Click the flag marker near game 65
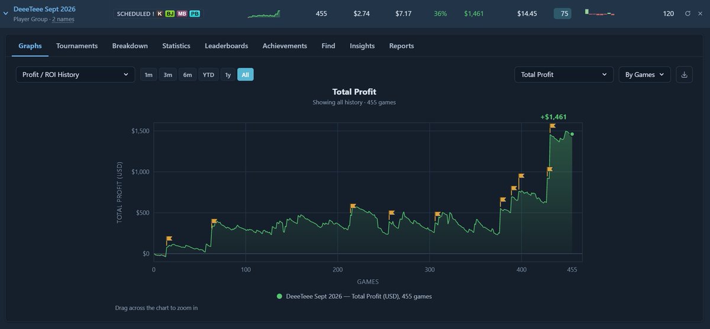 214,222
